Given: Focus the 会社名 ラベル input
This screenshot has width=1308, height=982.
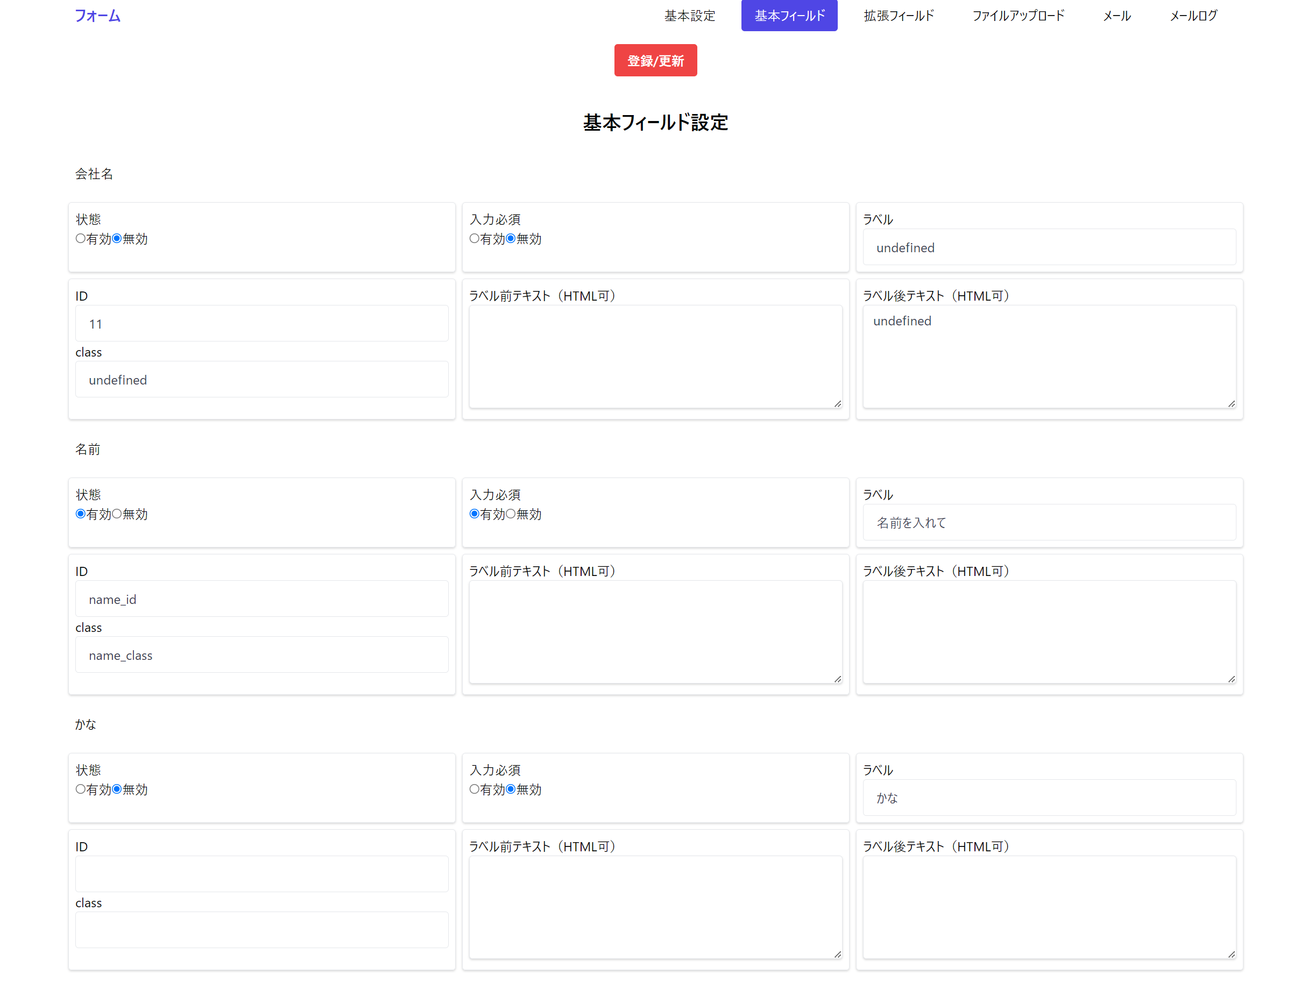Looking at the screenshot, I should coord(1049,247).
